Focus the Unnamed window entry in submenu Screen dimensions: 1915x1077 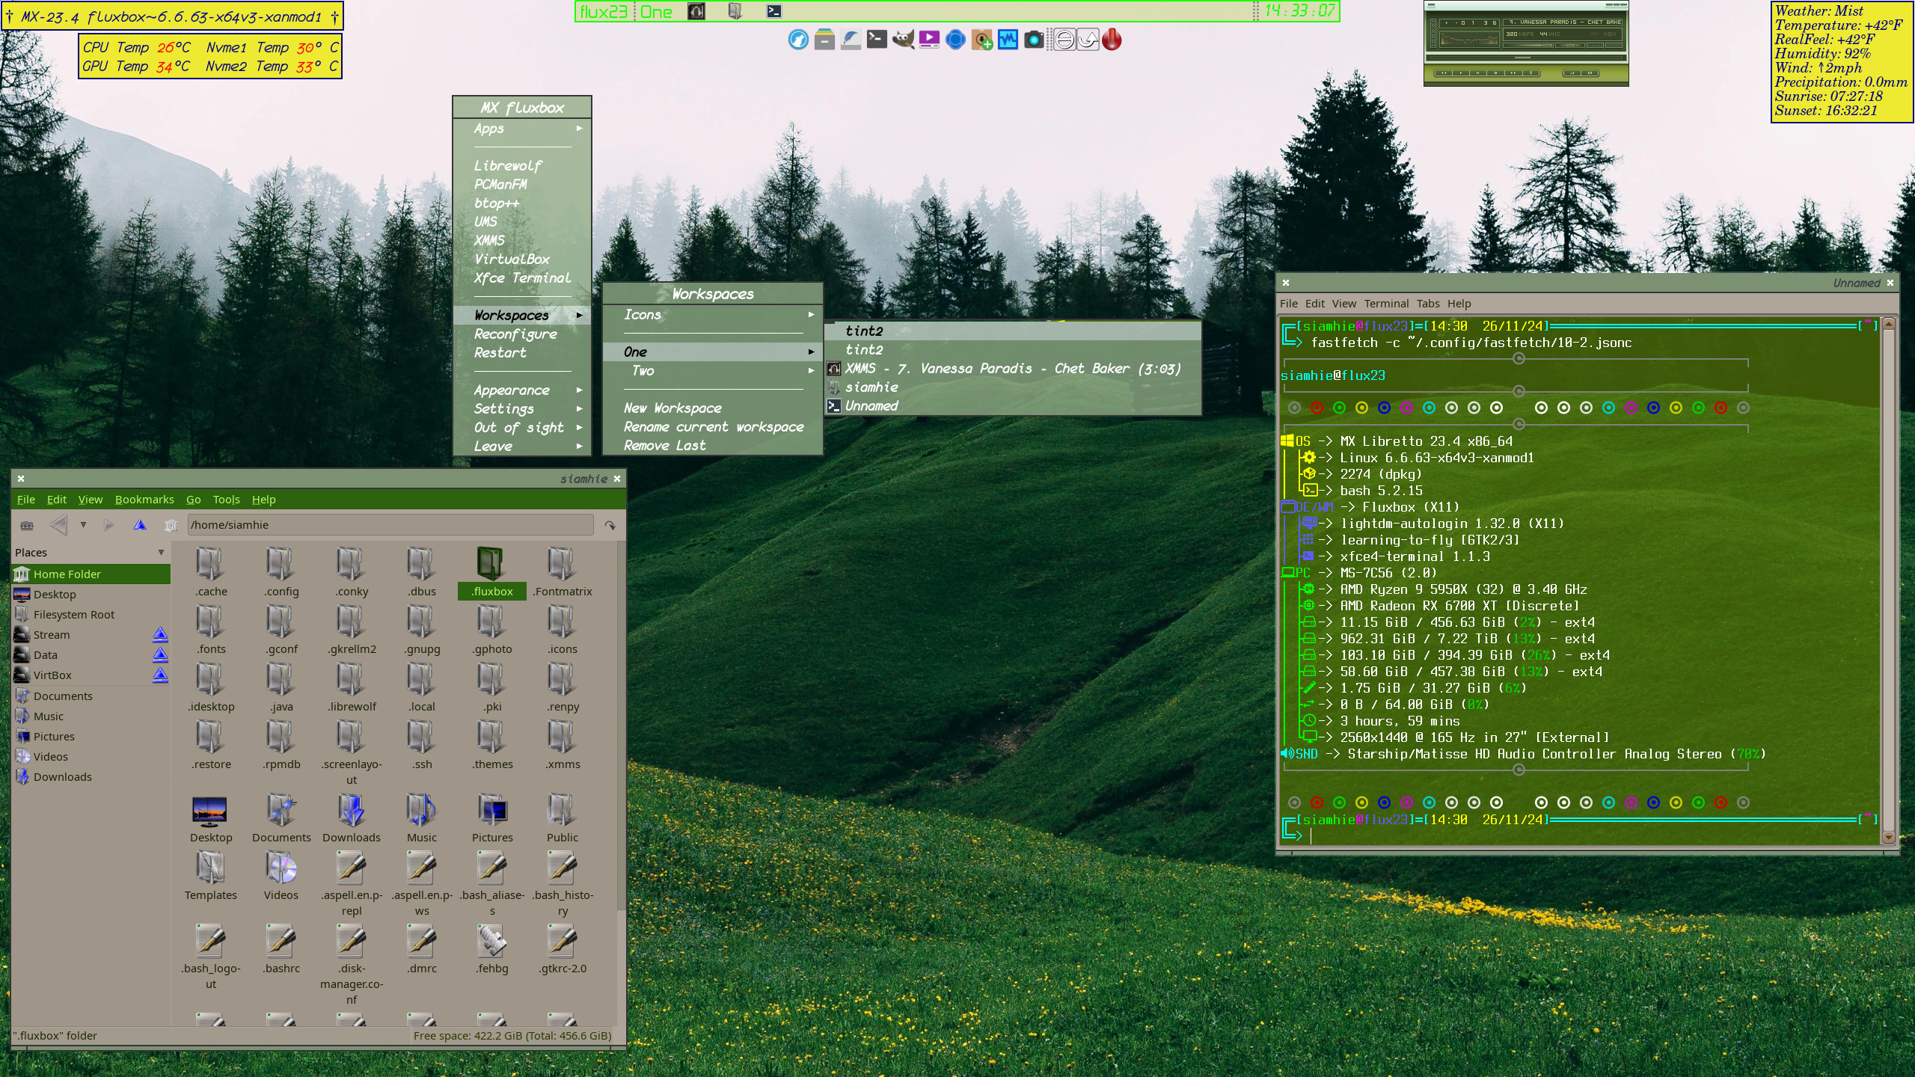coord(1013,406)
